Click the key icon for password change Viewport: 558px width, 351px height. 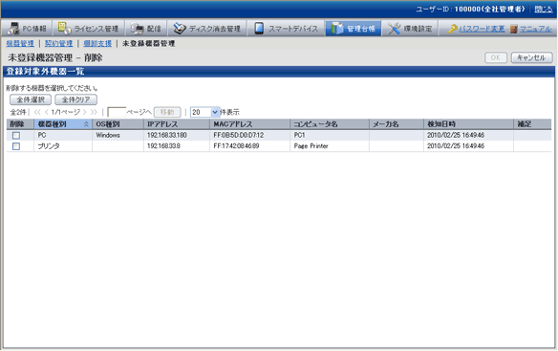pyautogui.click(x=452, y=29)
